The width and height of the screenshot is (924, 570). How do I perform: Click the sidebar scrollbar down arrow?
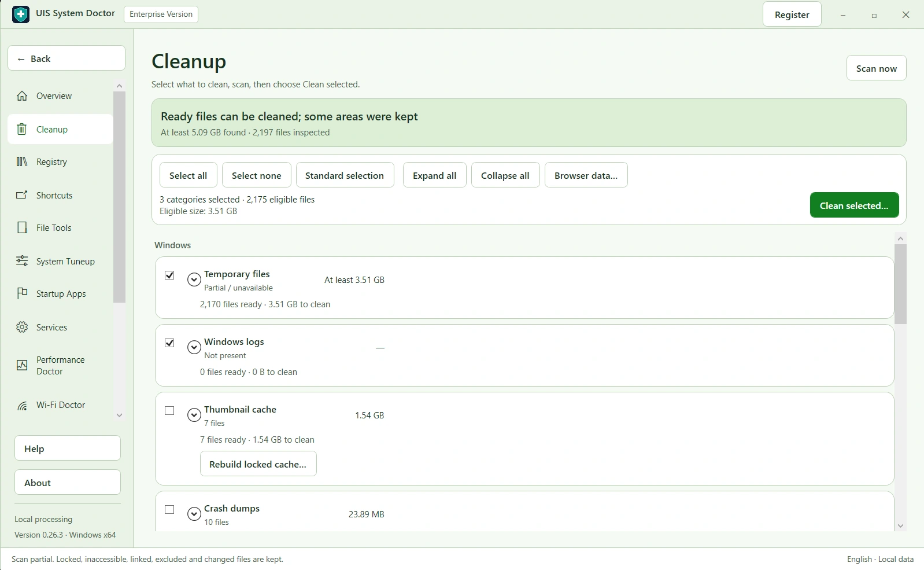click(x=119, y=415)
